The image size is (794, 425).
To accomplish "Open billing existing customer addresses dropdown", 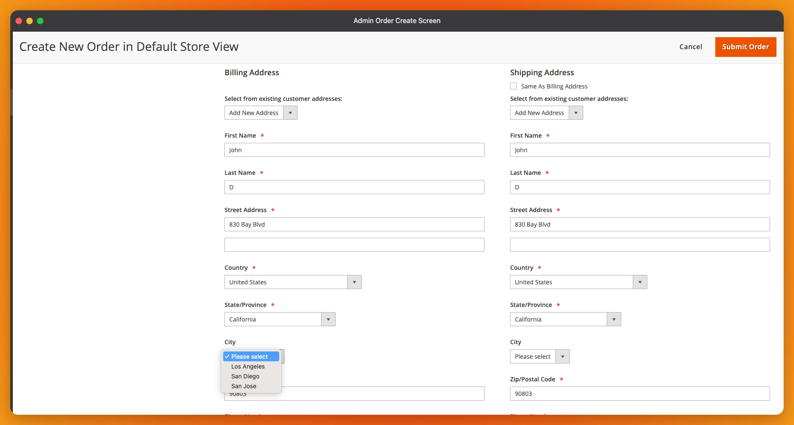I will [x=261, y=113].
